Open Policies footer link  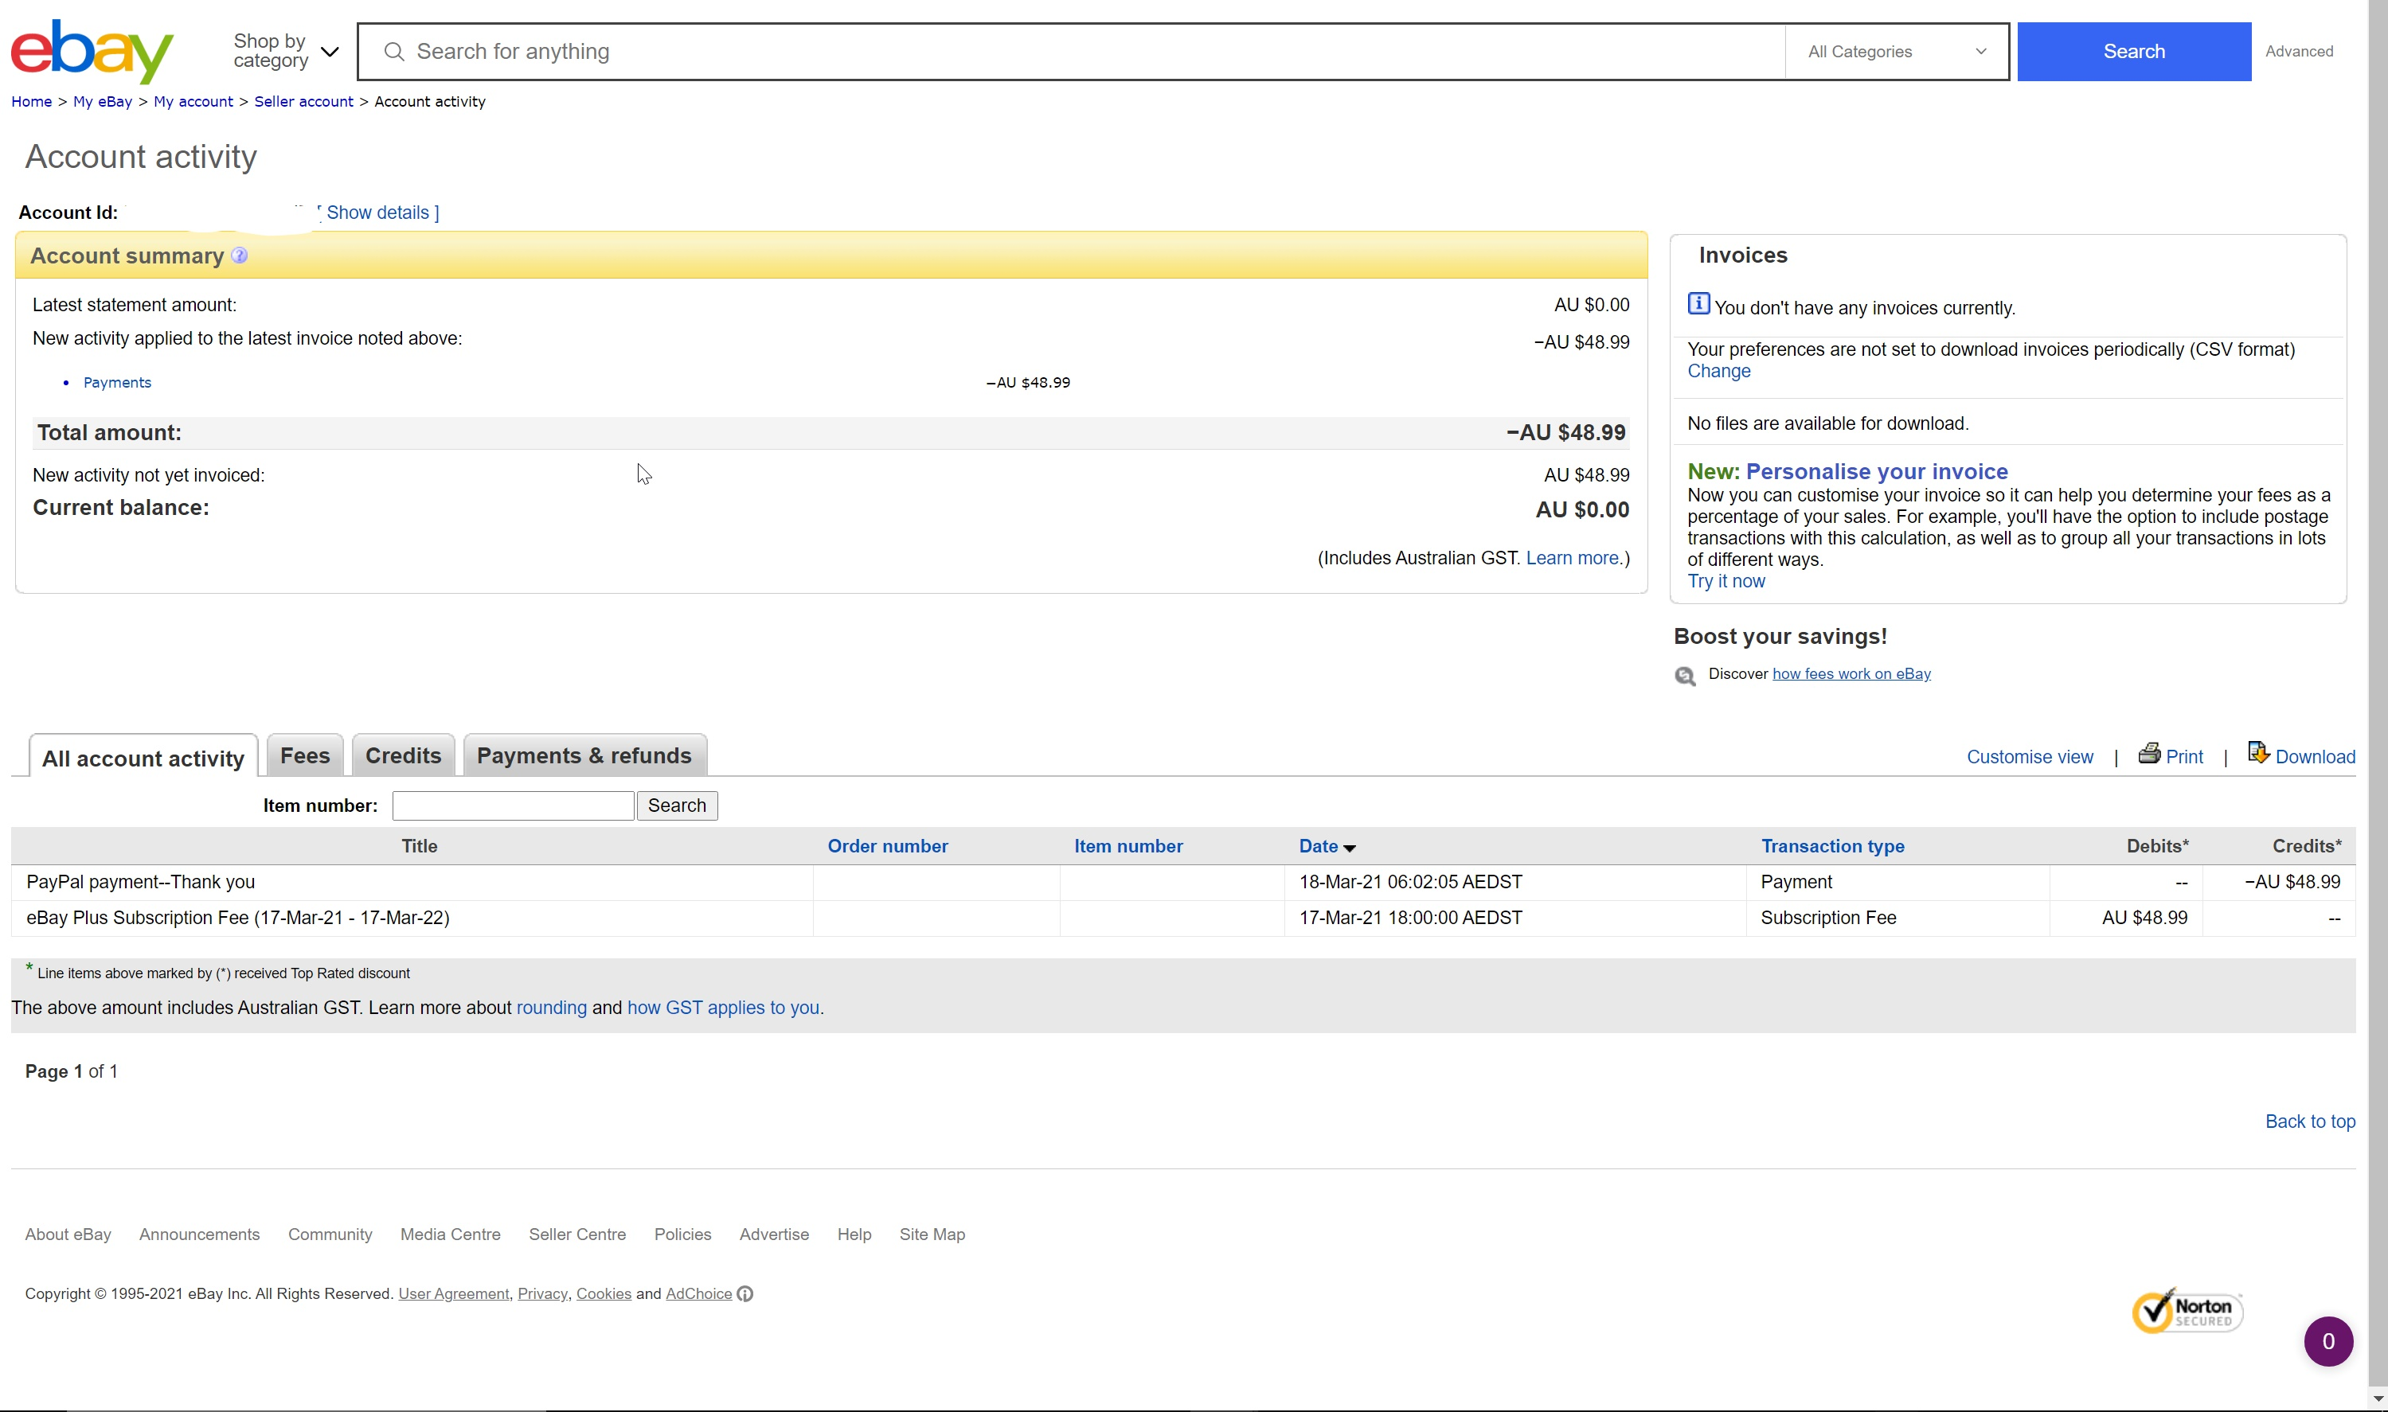point(682,1235)
